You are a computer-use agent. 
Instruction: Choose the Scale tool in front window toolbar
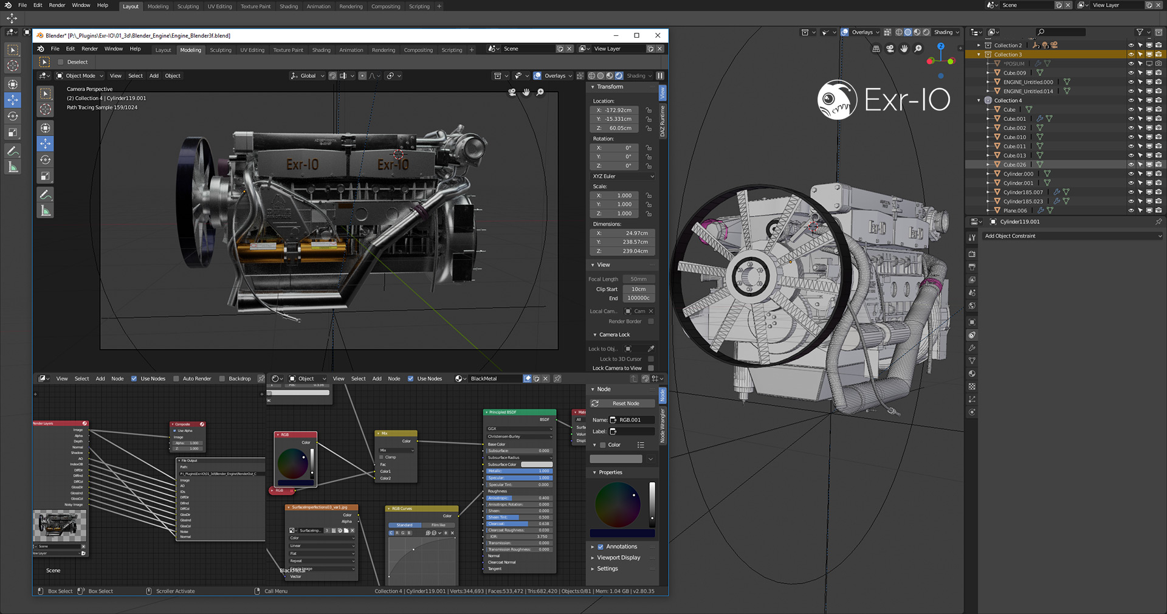46,176
